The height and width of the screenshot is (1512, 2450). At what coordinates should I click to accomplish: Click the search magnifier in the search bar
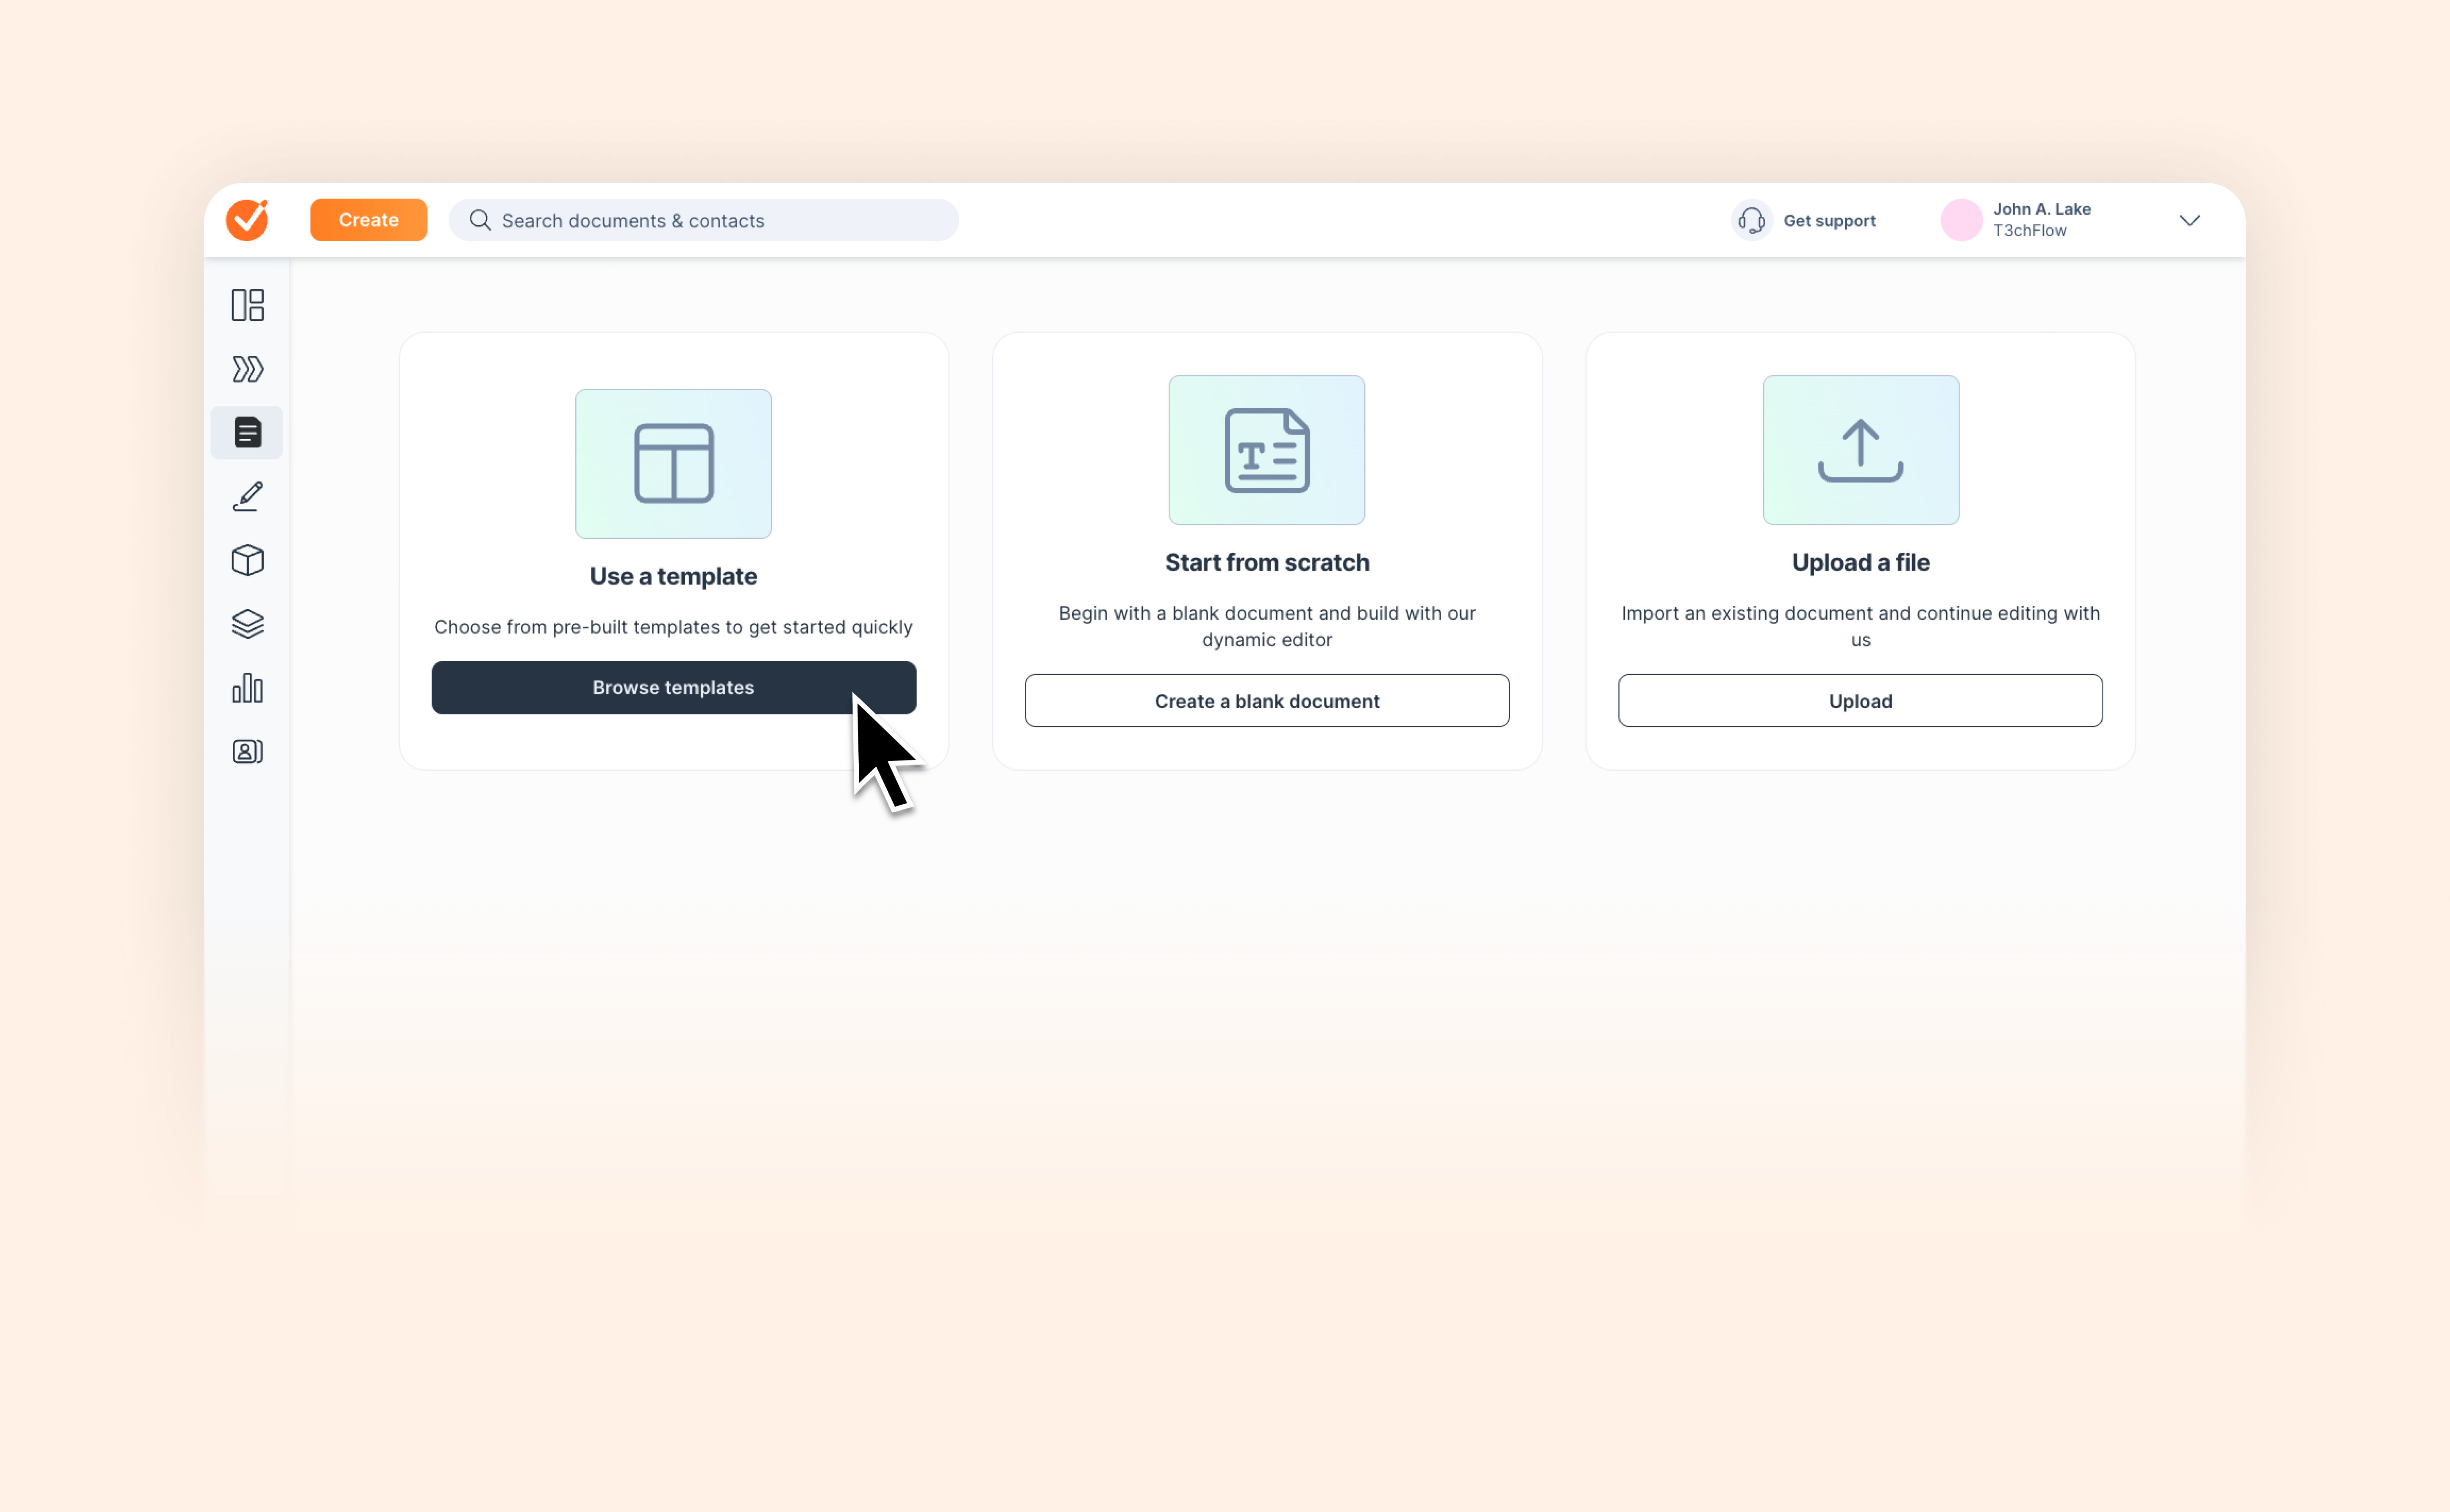pos(481,220)
